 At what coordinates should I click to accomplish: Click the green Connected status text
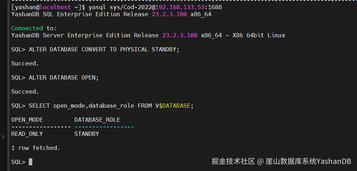pos(27,28)
